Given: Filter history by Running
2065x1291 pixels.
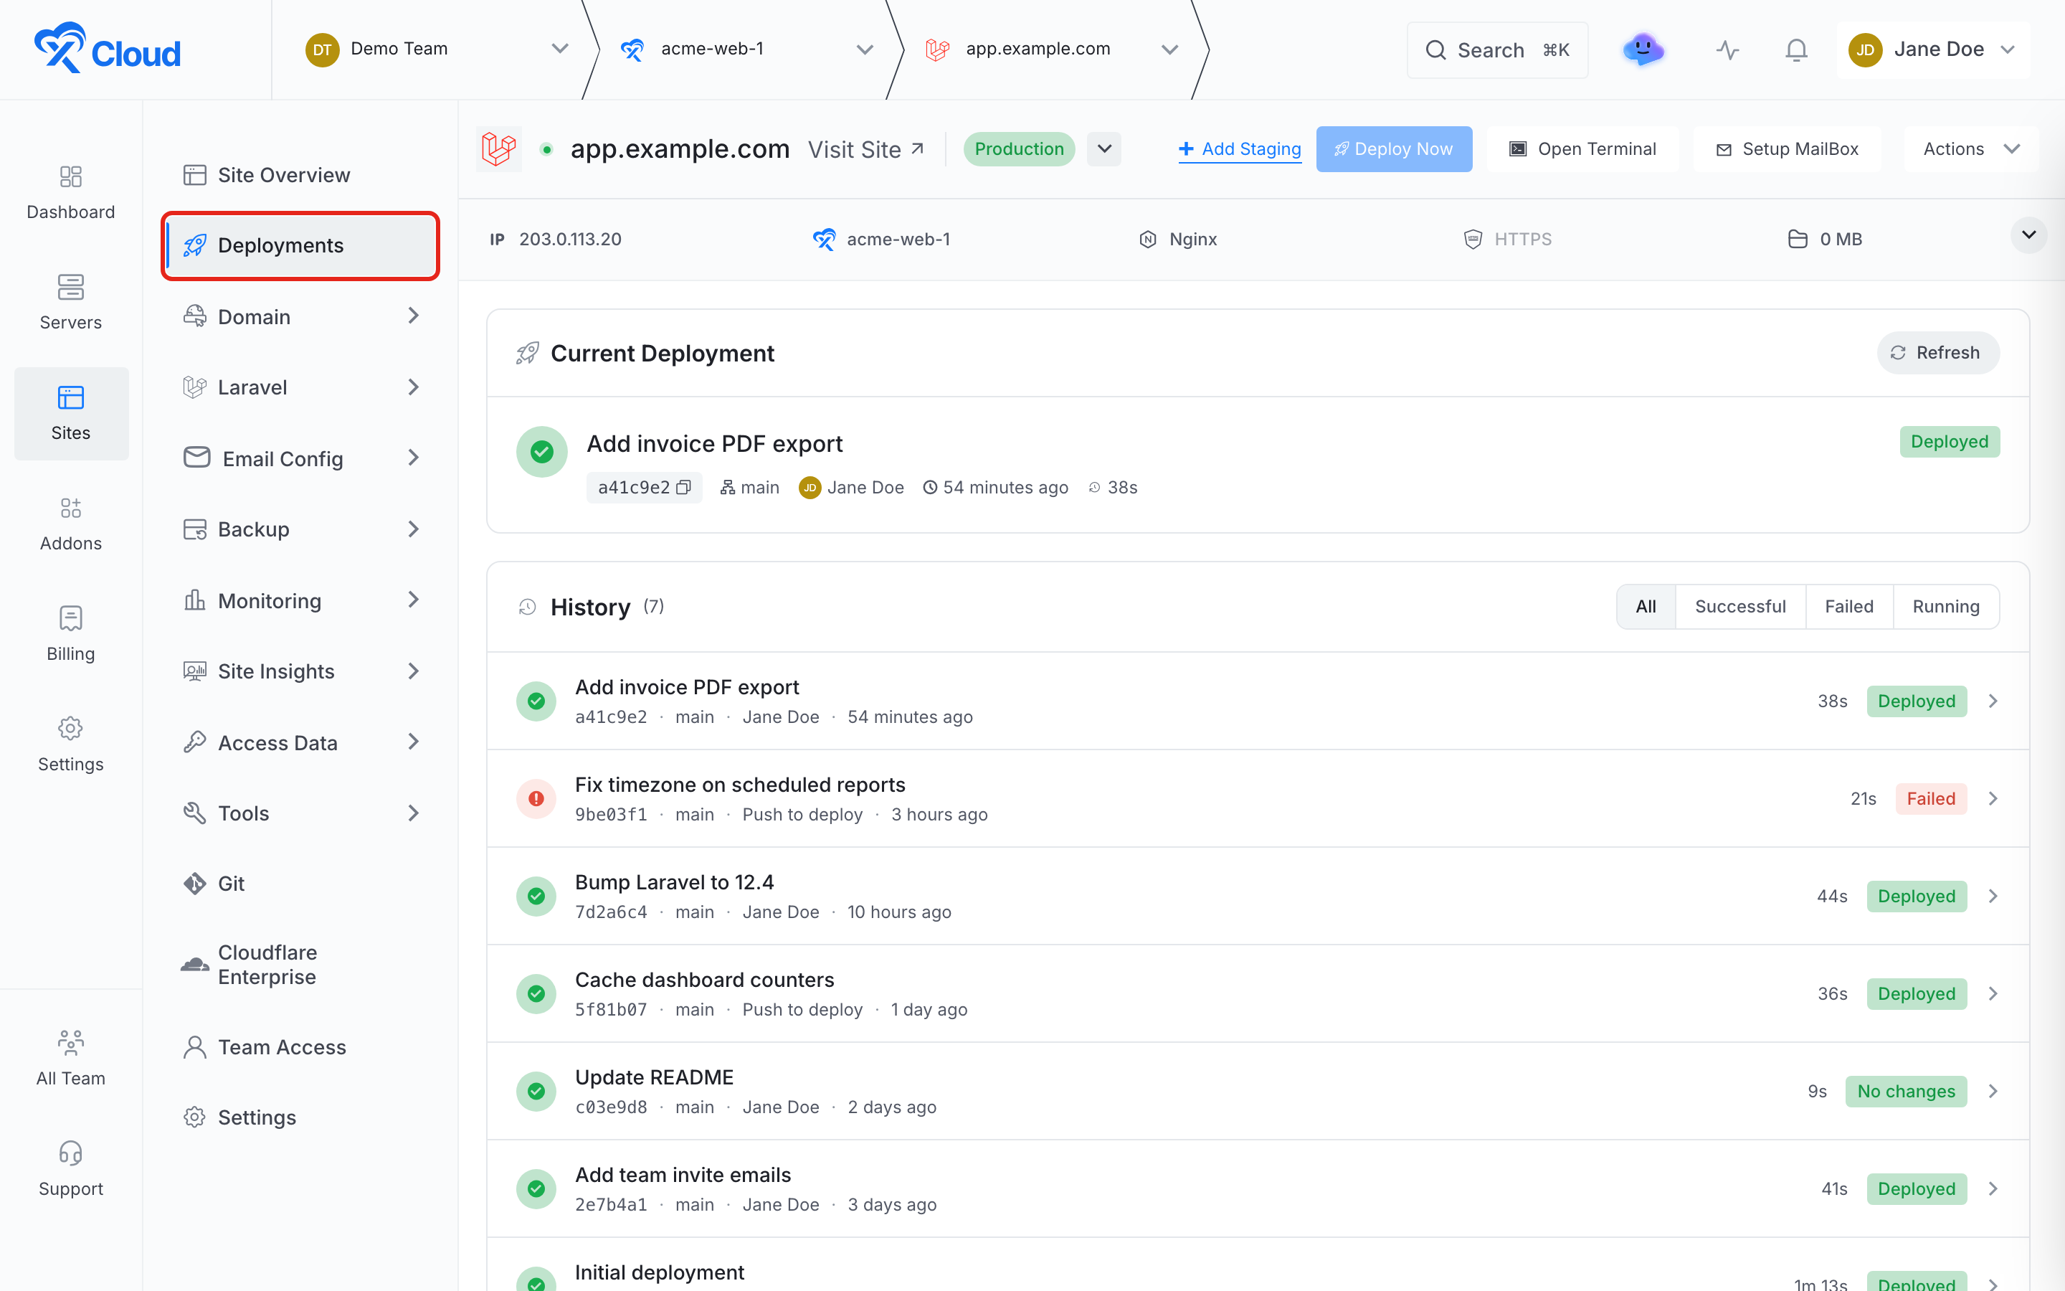Looking at the screenshot, I should [1945, 607].
